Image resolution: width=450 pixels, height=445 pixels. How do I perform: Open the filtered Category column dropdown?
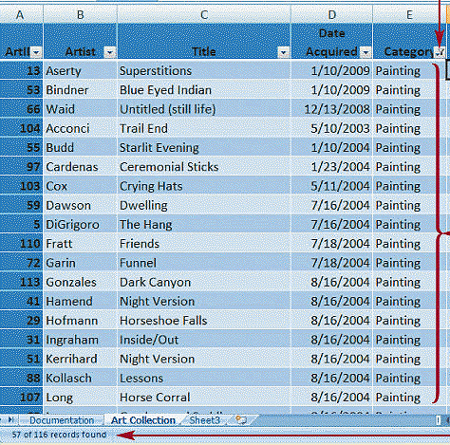pyautogui.click(x=440, y=52)
